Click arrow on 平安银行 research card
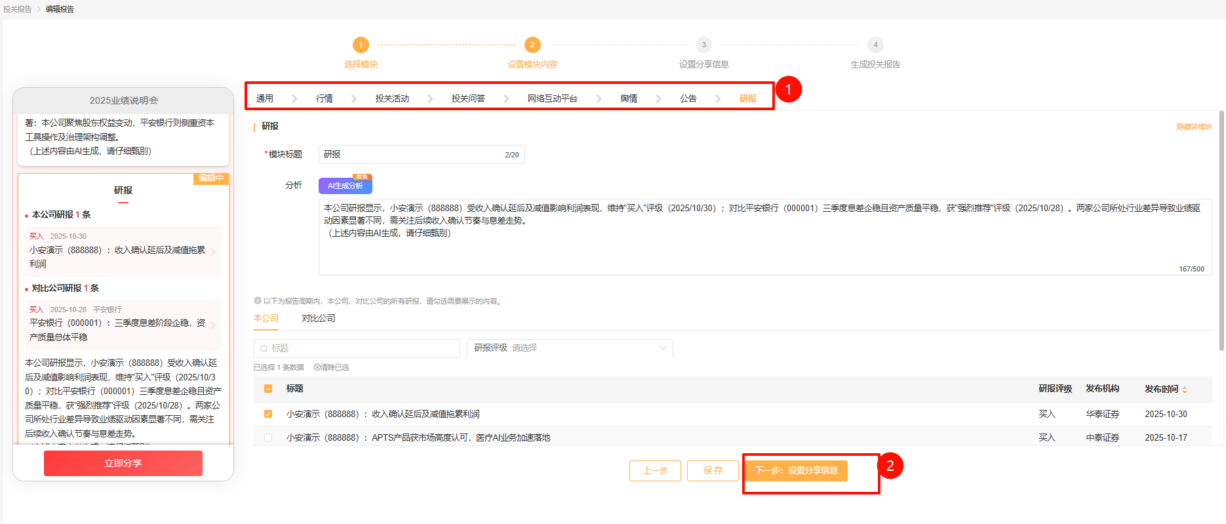 pyautogui.click(x=213, y=325)
